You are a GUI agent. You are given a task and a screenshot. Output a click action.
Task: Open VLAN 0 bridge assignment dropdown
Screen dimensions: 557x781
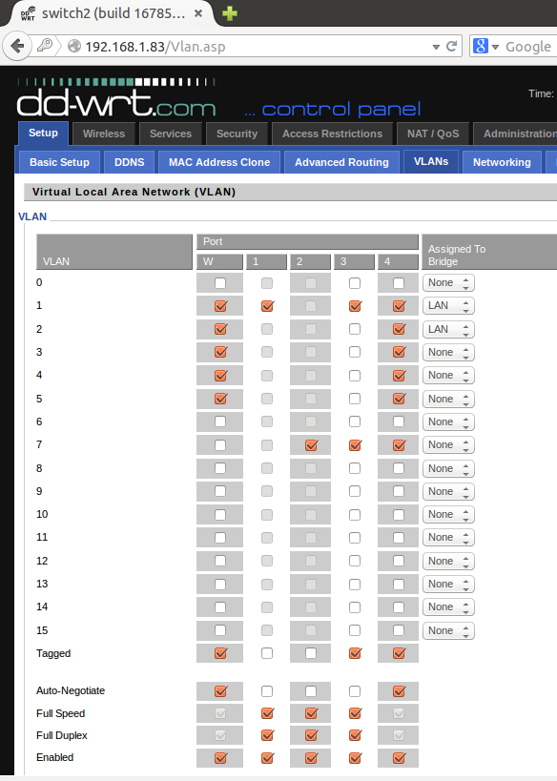click(x=448, y=283)
